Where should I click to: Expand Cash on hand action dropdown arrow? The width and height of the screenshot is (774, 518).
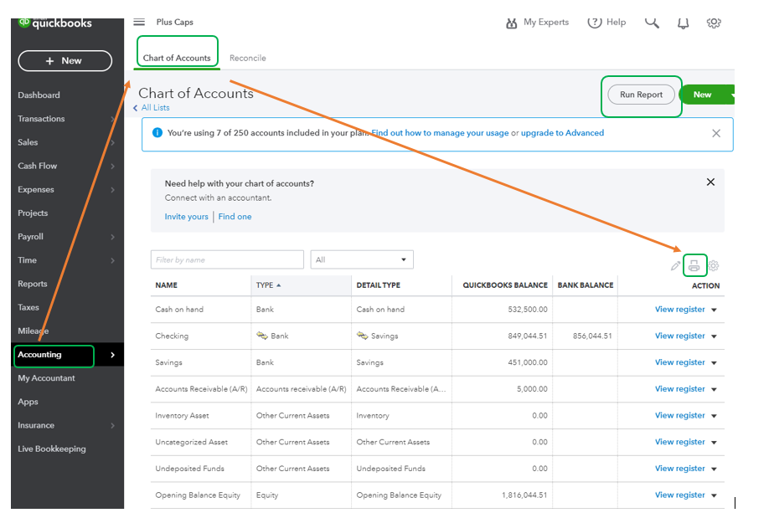pyautogui.click(x=714, y=310)
